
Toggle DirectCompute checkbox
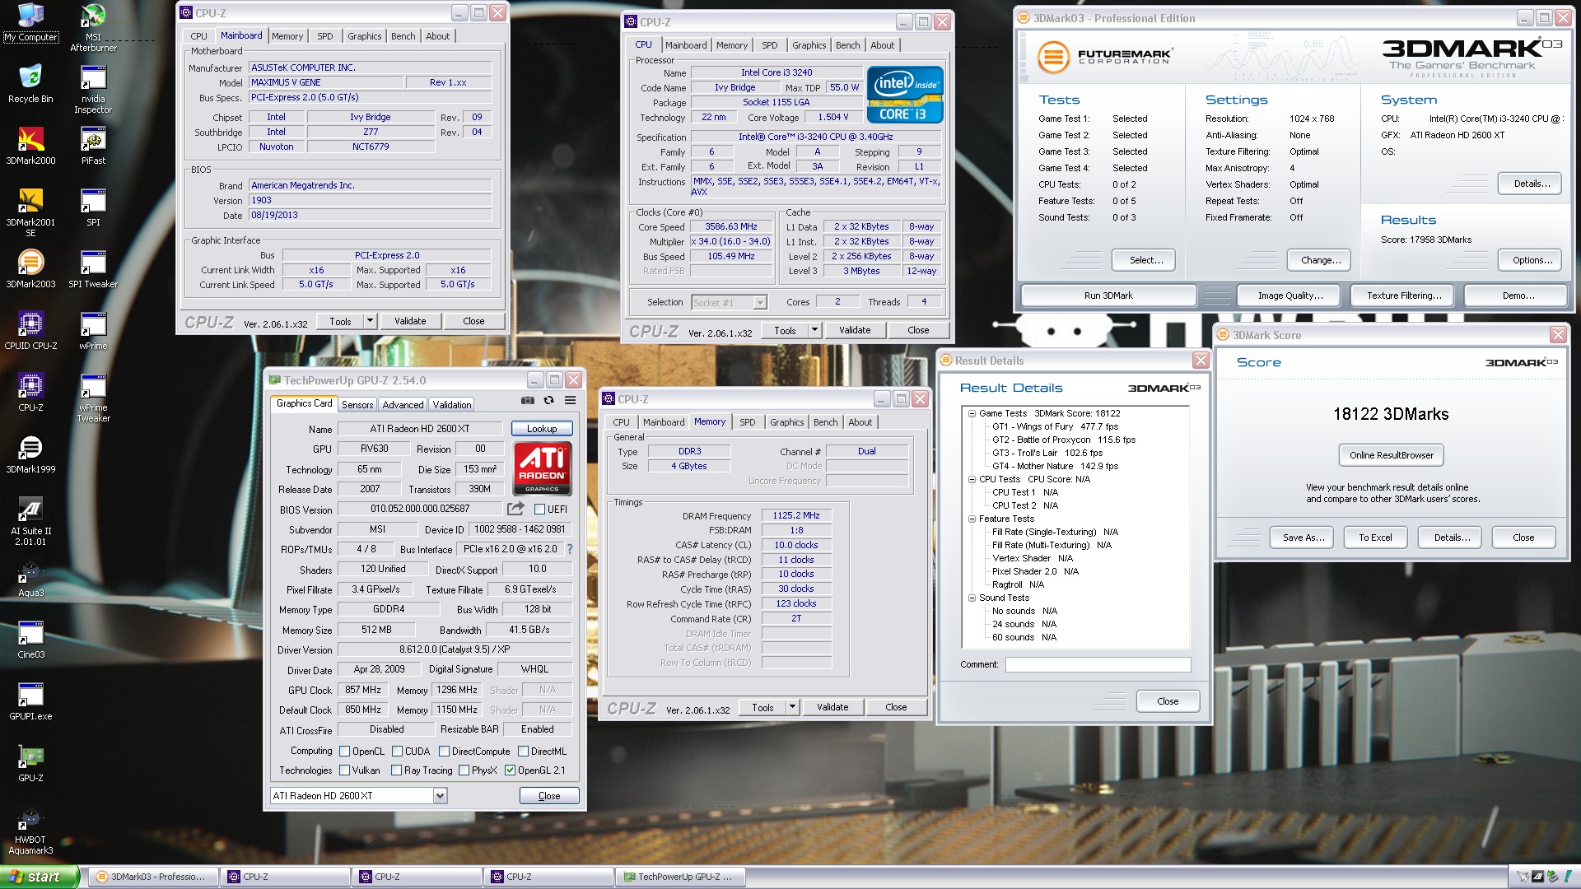click(x=444, y=752)
